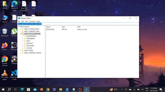Image resolution: width=165 pixels, height=92 pixels.
Task: Open the File menu in Registry Editor
Action: pyautogui.click(x=19, y=21)
